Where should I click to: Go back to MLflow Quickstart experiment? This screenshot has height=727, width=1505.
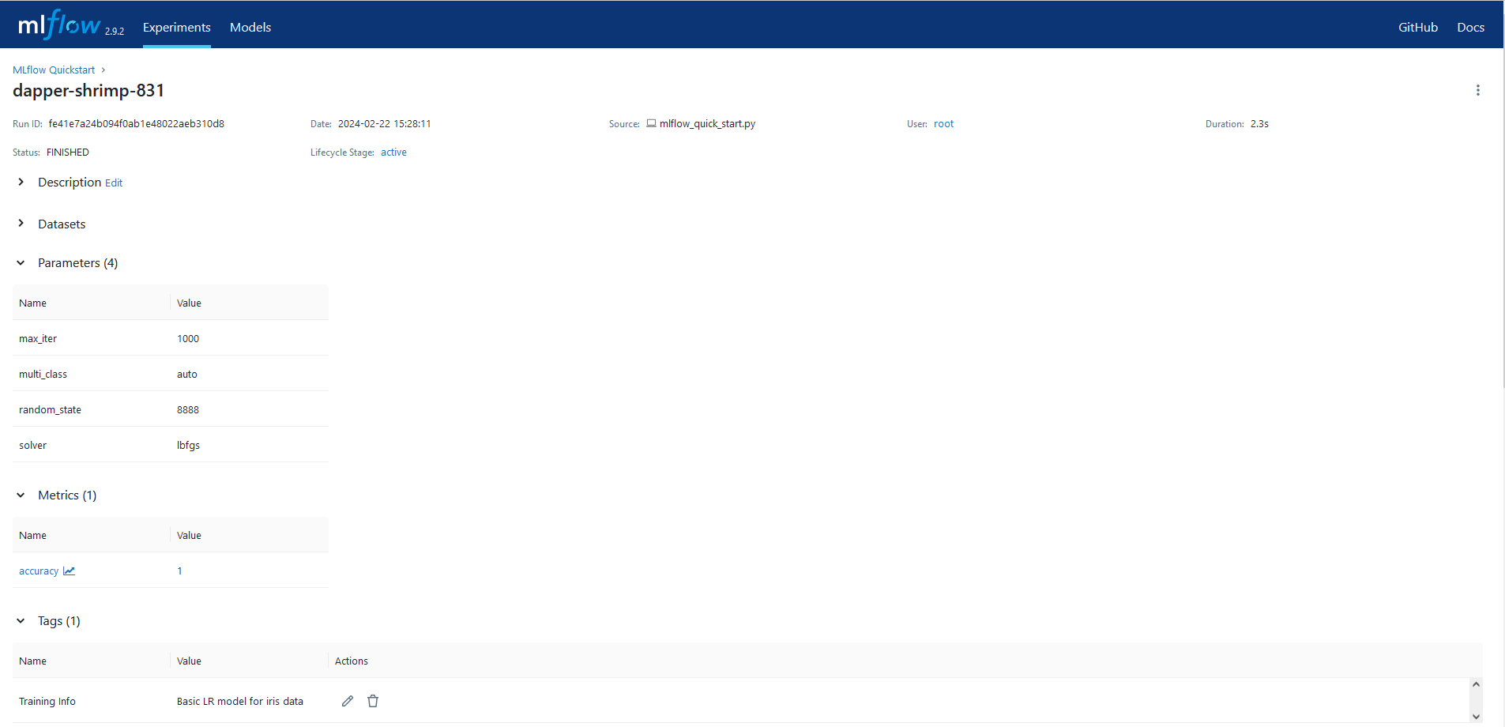click(x=54, y=70)
